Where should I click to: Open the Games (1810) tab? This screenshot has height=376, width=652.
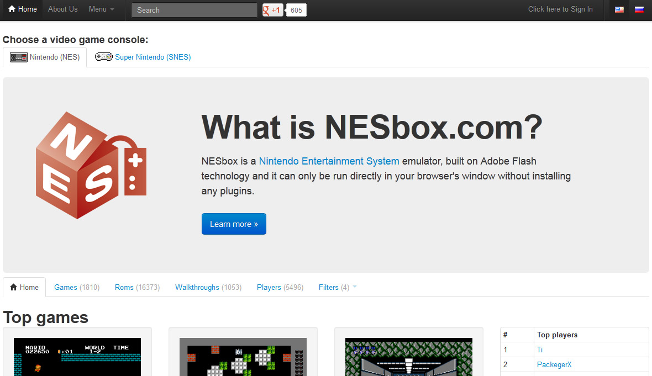[x=77, y=287]
